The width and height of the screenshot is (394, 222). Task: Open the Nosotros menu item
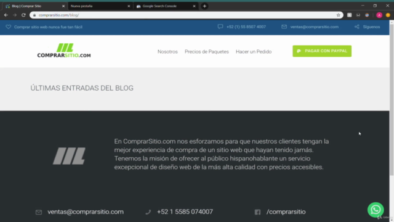[167, 52]
